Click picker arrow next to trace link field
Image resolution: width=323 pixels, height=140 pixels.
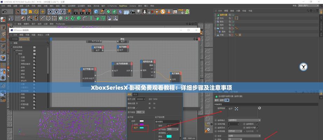coord(260,108)
